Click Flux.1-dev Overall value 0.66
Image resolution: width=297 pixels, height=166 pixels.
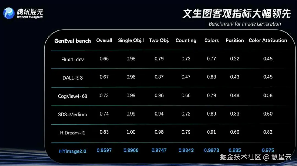104,59
